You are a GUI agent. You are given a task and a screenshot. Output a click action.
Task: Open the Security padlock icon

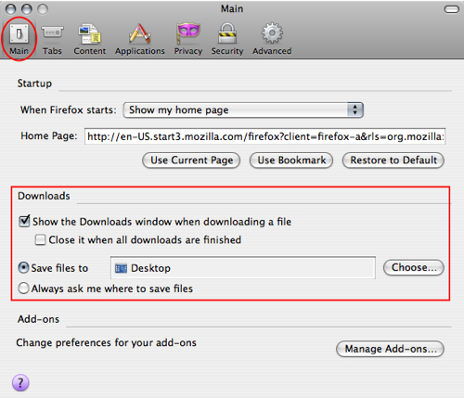(227, 33)
